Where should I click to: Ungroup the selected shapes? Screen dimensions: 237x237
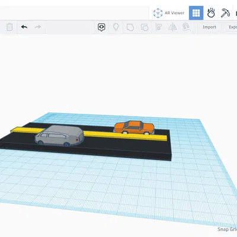pos(145,27)
